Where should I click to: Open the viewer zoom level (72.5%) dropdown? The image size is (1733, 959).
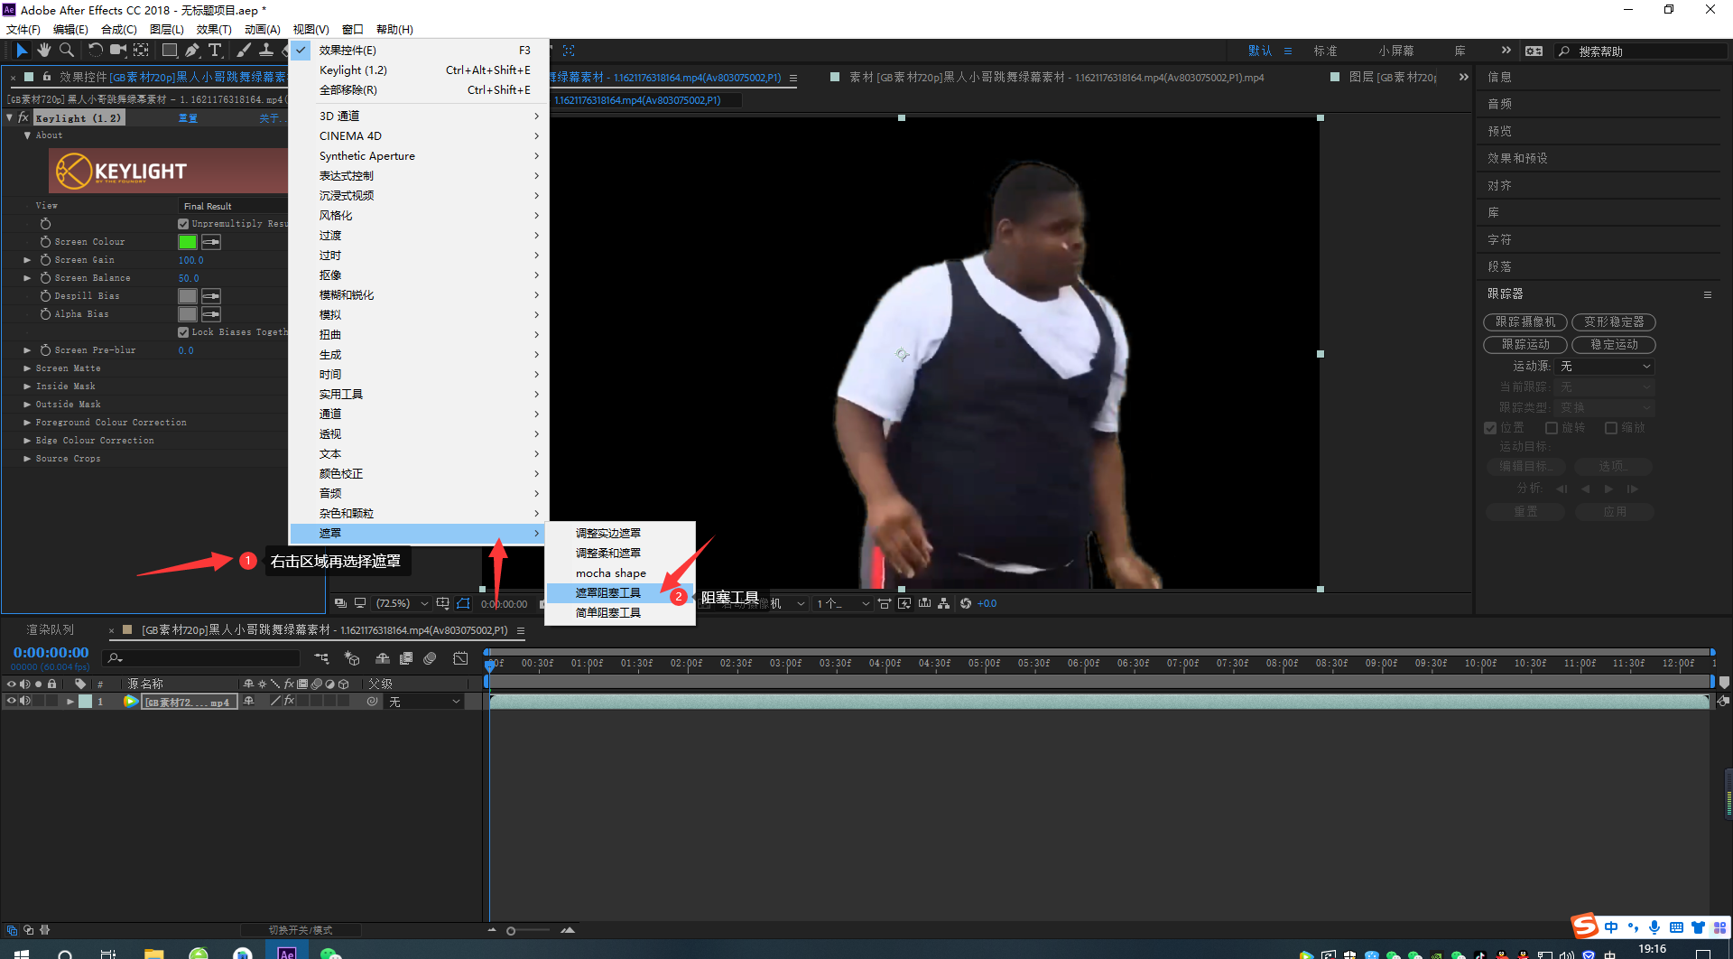pos(402,604)
